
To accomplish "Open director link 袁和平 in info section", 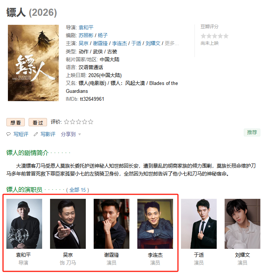I will tap(86, 27).
